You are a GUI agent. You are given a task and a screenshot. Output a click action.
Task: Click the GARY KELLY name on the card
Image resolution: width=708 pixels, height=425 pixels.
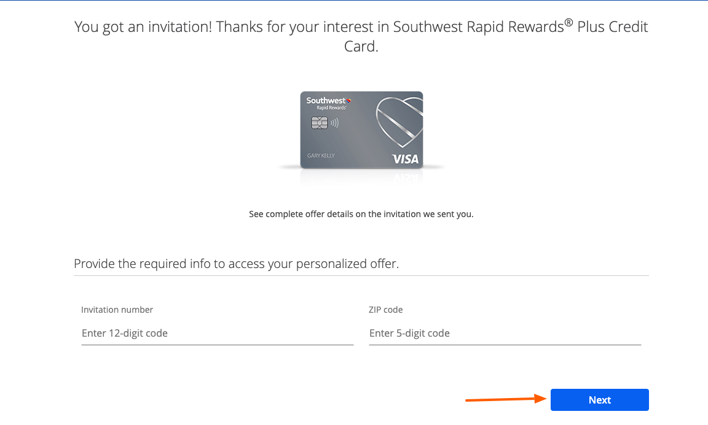[x=321, y=155]
